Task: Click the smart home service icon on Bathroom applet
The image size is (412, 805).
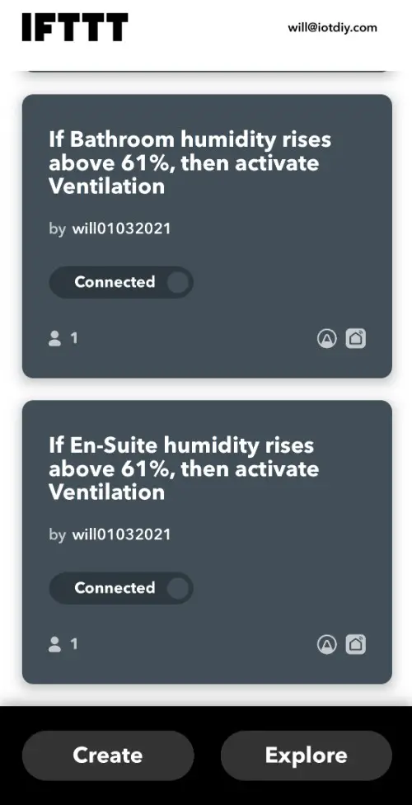Action: [356, 338]
